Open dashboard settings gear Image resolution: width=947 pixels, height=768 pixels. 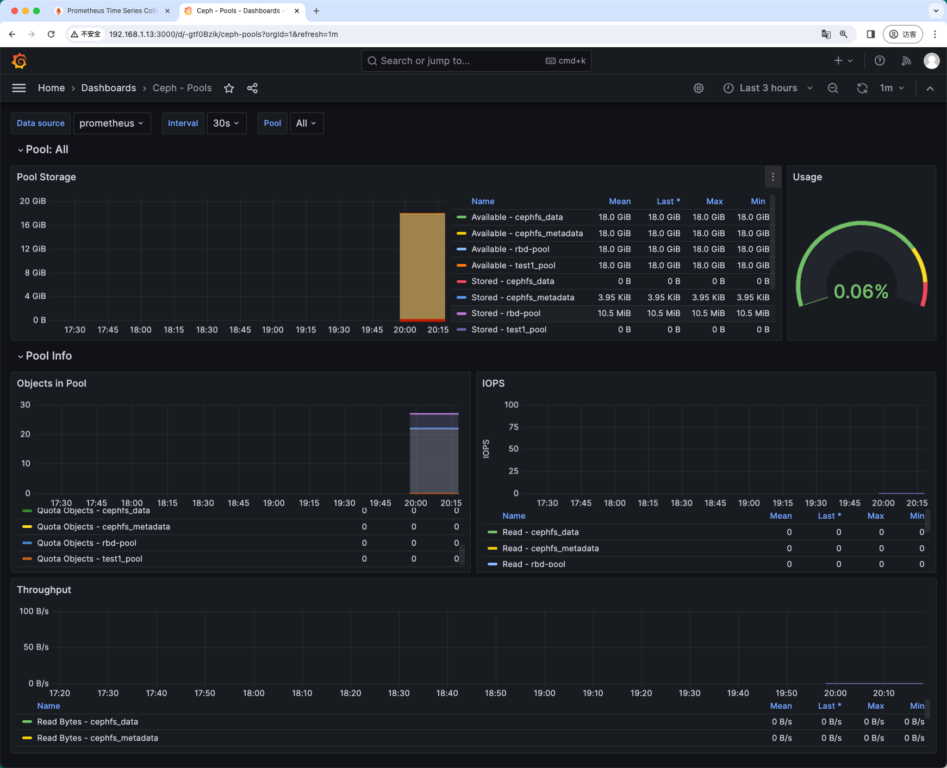(699, 88)
